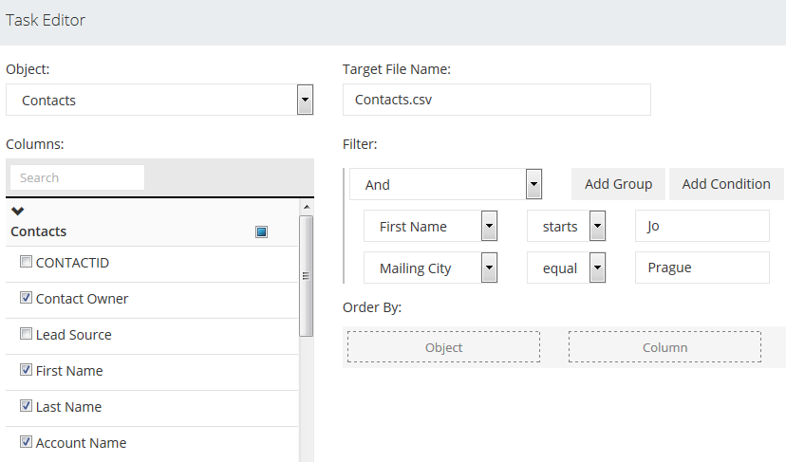Open the And logical operator dropdown
Screen dimensions: 786x462
[x=533, y=184]
